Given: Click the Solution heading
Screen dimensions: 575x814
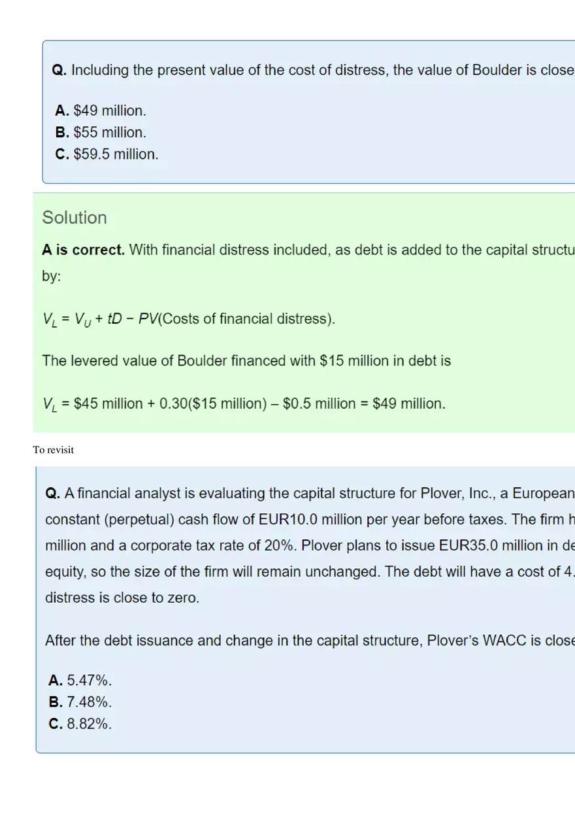Looking at the screenshot, I should point(74,218).
